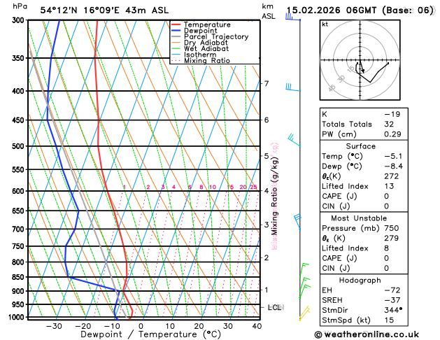Select the hodograph wind plot
The width and height of the screenshot is (440, 340).
click(x=360, y=60)
